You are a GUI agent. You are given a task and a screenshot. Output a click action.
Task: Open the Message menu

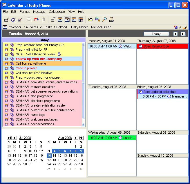[39, 12]
